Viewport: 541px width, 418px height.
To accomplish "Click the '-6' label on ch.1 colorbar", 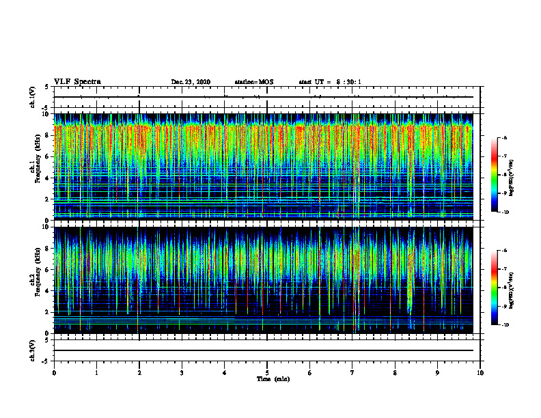I will click(x=504, y=137).
